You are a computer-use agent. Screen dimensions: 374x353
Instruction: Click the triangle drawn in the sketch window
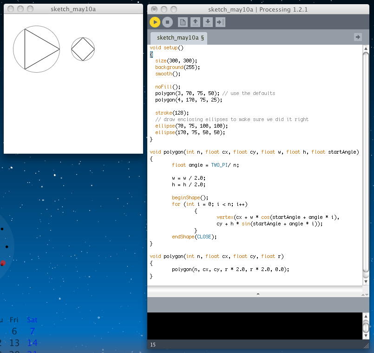click(x=38, y=49)
